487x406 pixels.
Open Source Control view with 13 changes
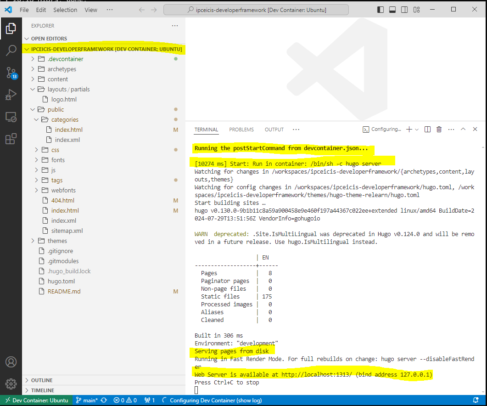[11, 73]
